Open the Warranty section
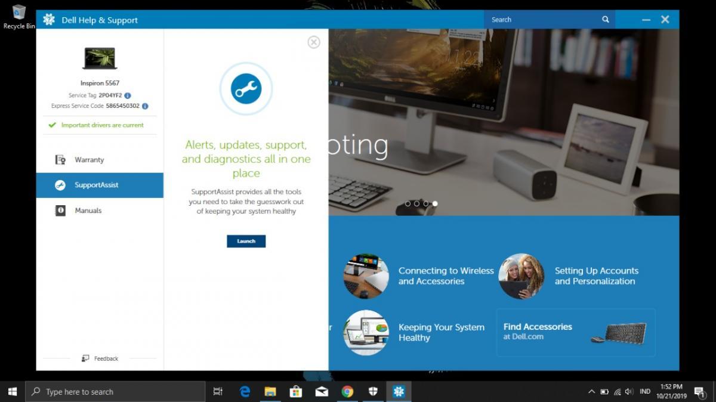The image size is (716, 402). (x=89, y=160)
